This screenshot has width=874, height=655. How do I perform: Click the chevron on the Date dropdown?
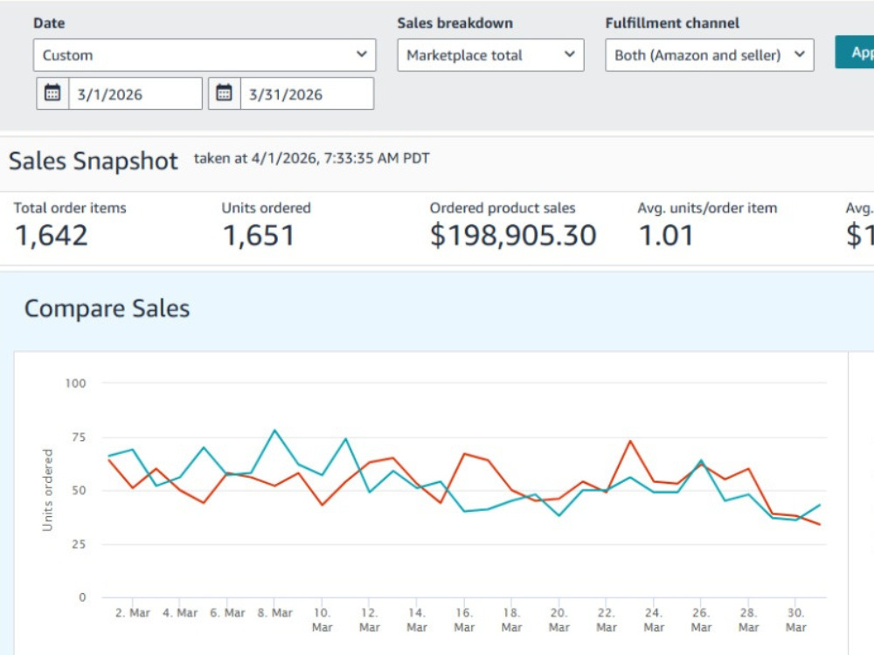[362, 54]
